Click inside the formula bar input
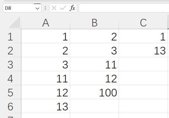 (124, 8)
